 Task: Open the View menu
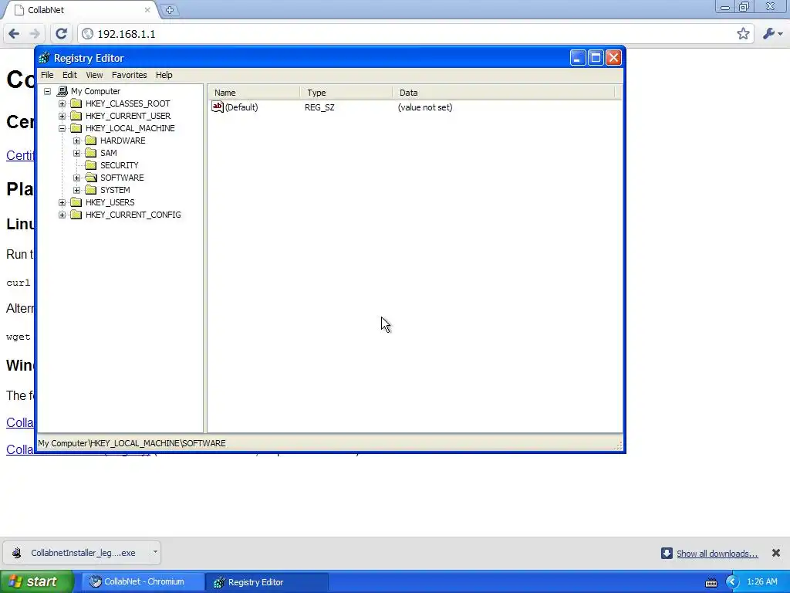pos(94,75)
